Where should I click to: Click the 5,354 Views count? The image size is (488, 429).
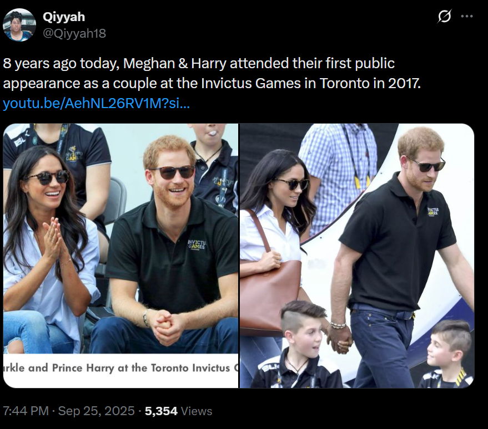[178, 411]
